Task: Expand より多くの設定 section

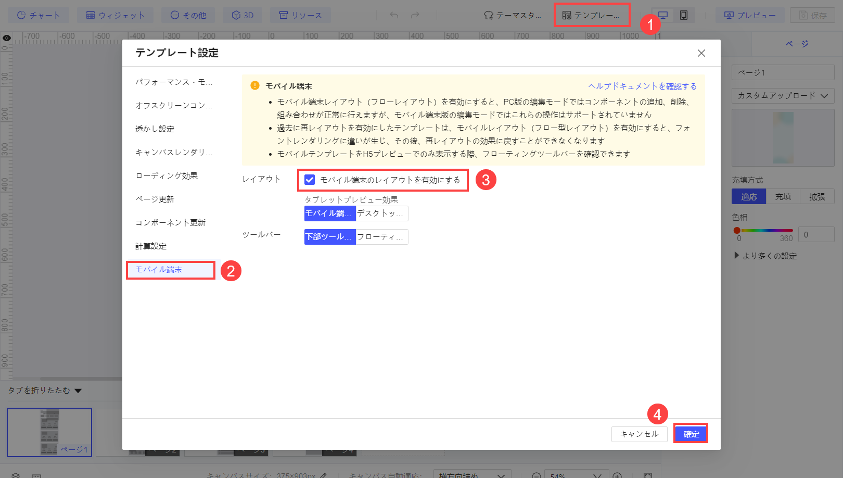Action: click(765, 256)
